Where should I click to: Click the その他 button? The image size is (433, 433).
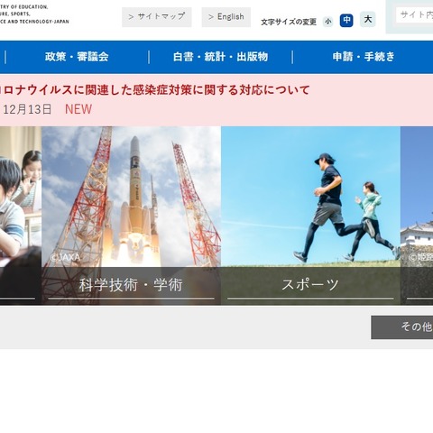click(402, 327)
